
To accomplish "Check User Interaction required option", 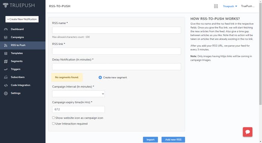I will coord(53,123).
